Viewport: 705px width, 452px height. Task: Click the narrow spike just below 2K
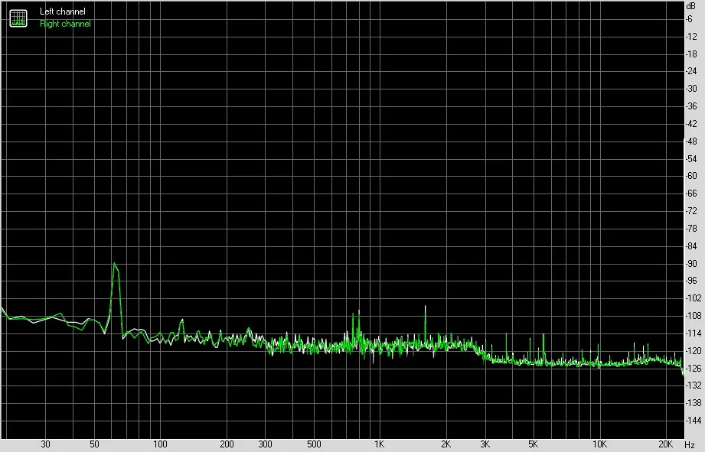(426, 326)
